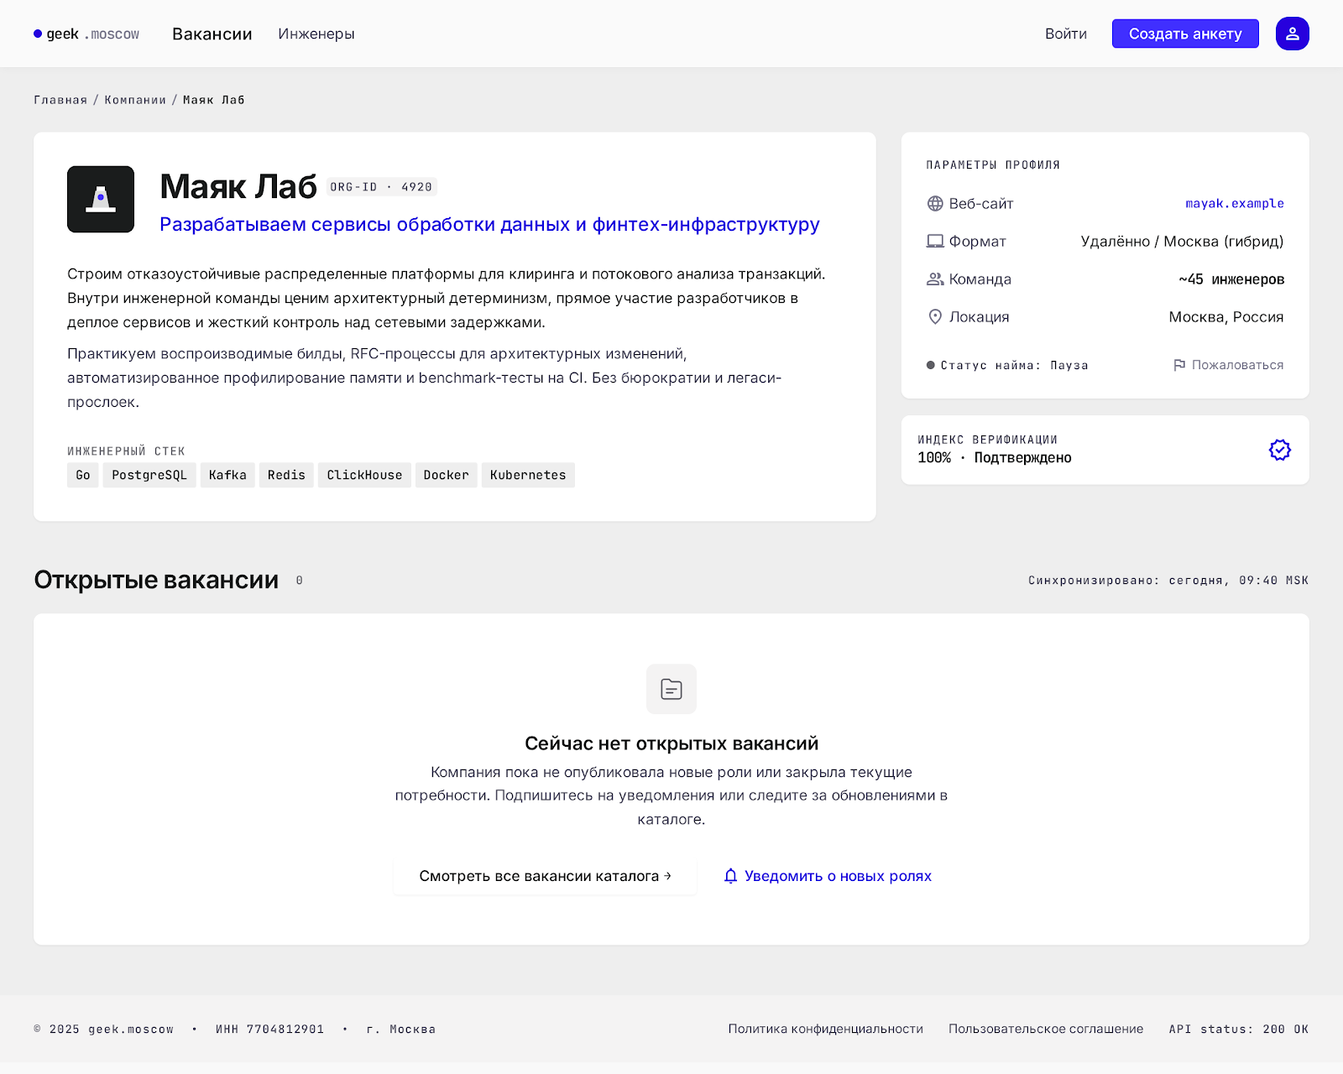Click the open vacancies count 0
The image size is (1343, 1074).
299,581
